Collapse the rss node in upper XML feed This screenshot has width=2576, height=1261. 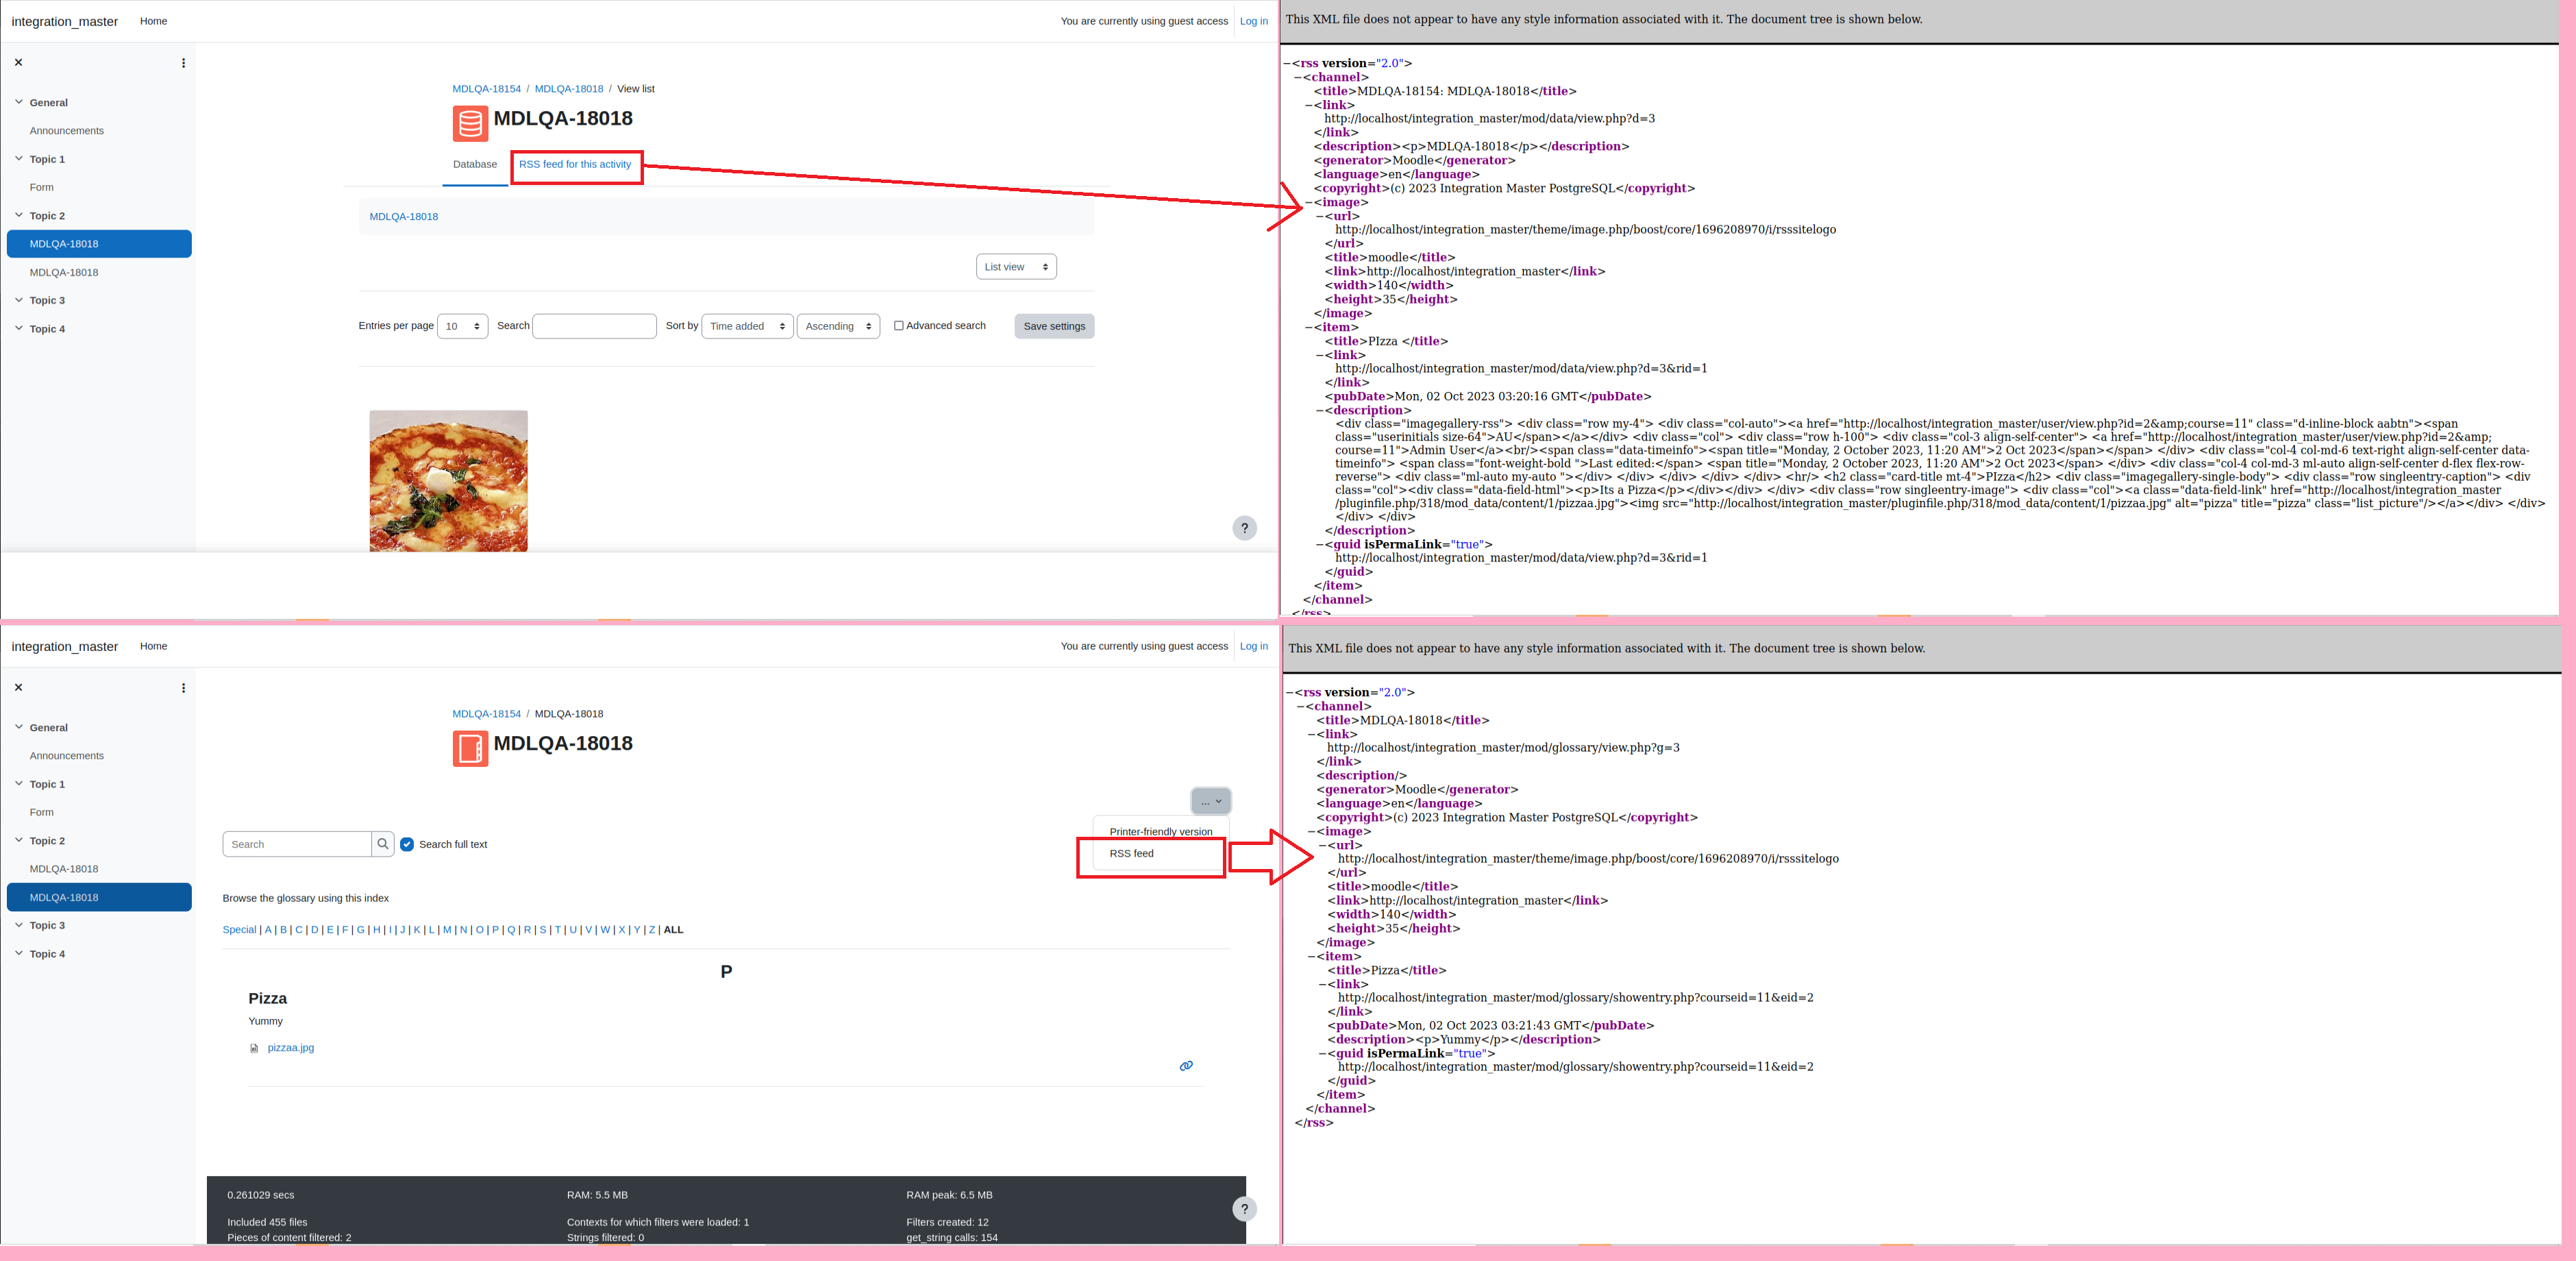point(1287,63)
